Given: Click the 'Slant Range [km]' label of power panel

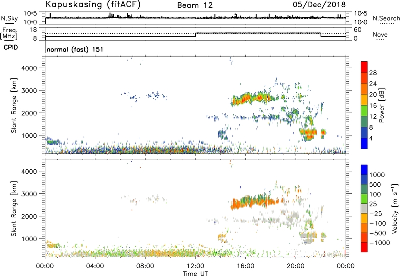Looking at the screenshot, I should [14, 105].
